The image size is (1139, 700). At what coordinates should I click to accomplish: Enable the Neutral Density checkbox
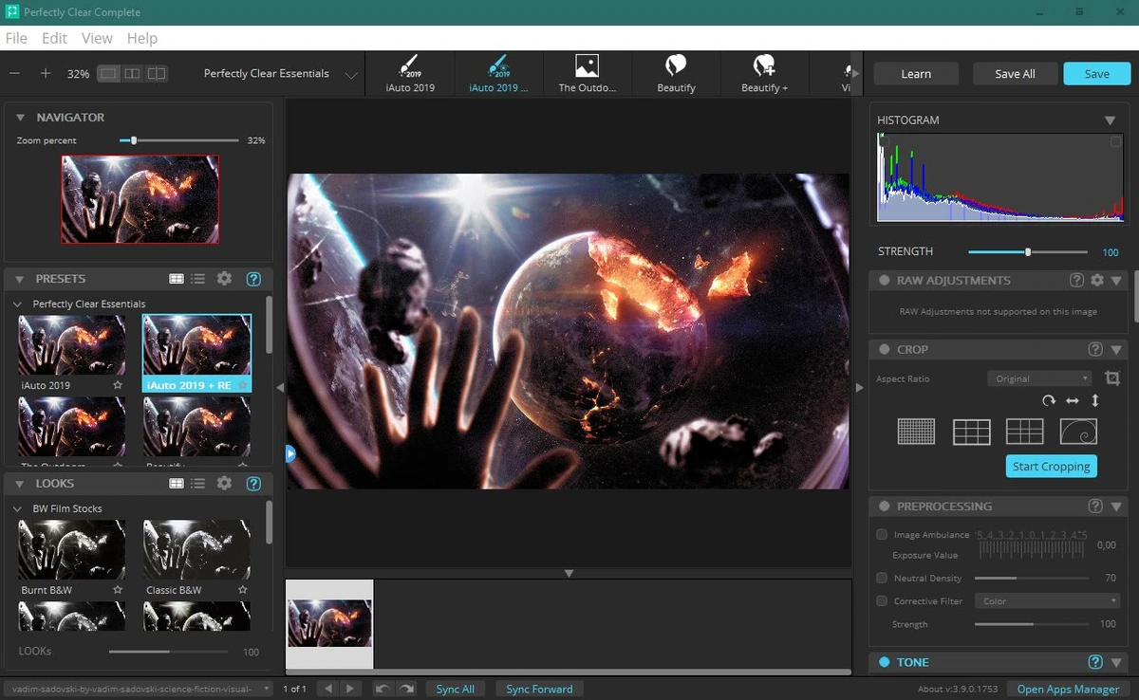pyautogui.click(x=882, y=578)
